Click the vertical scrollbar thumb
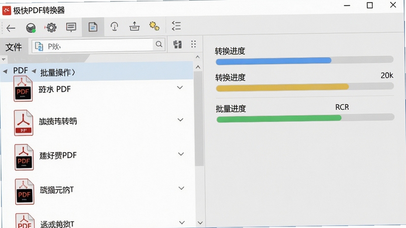406x228 pixels. pos(198,119)
